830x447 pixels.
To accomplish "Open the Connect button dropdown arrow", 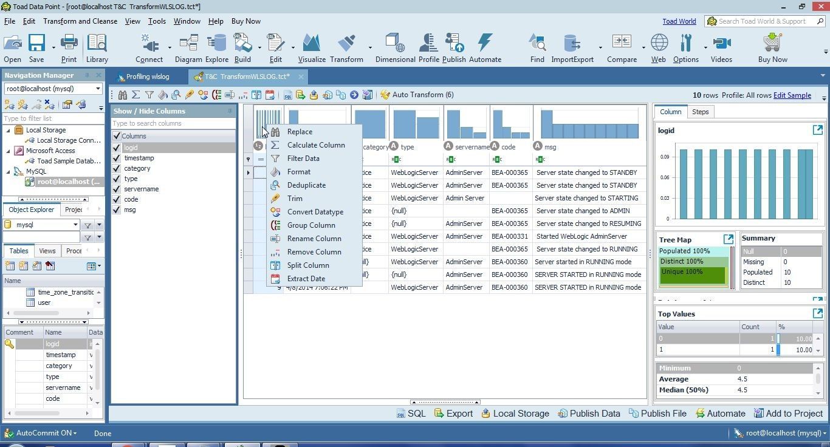I will (169, 47).
